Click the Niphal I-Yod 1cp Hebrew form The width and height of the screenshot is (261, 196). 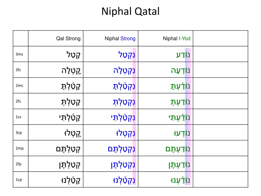pyautogui.click(x=180, y=180)
